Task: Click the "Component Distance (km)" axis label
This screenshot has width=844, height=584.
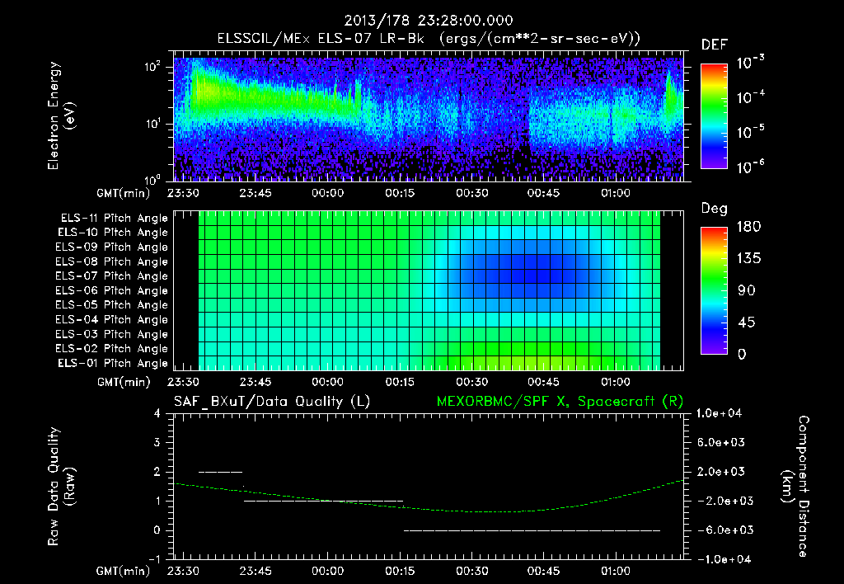Action: [x=795, y=487]
